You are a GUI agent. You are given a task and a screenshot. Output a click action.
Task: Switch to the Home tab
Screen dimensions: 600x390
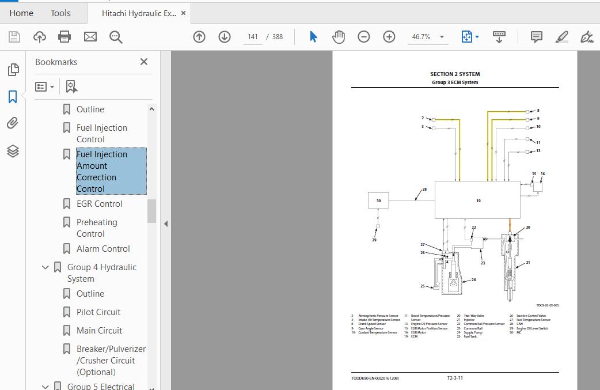(21, 13)
